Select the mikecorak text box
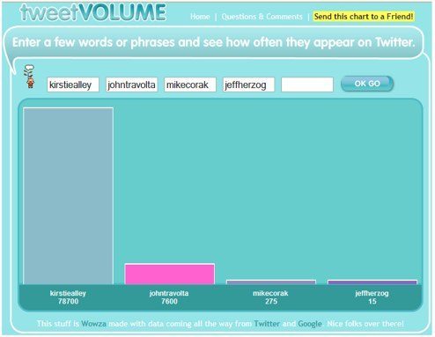The image size is (435, 337). [x=190, y=84]
